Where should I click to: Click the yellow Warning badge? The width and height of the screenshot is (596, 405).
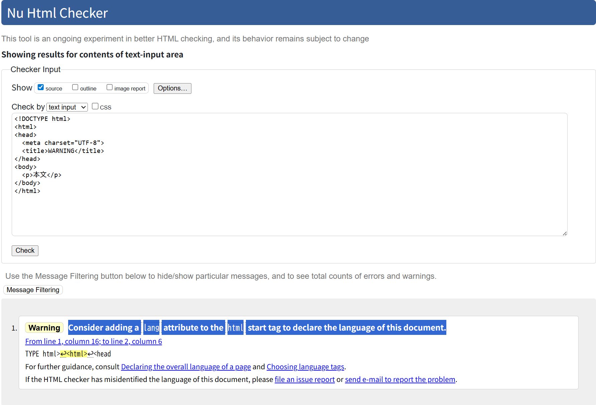coord(44,328)
